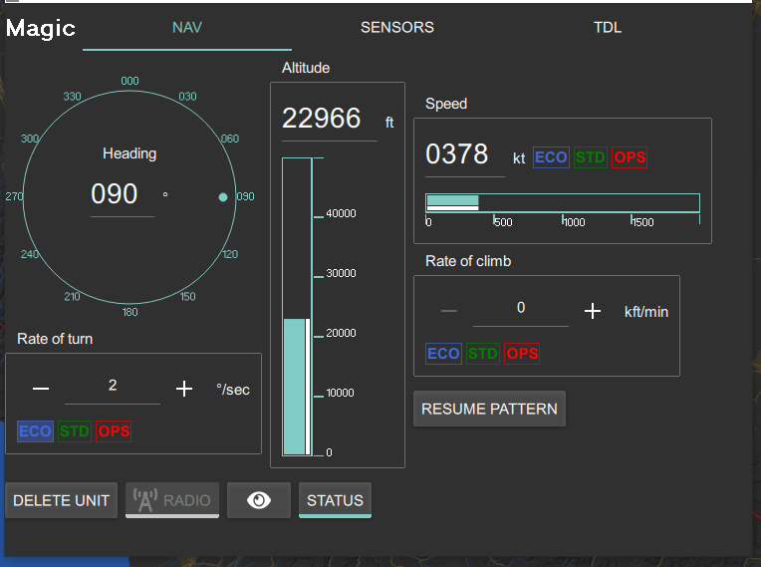Select ECO rate of climb preset
The height and width of the screenshot is (567, 761).
click(x=443, y=354)
